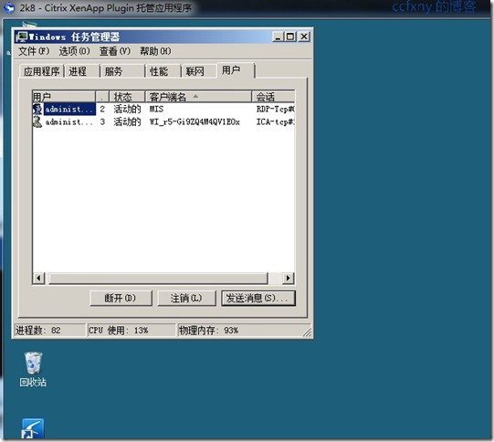Click the shortcut icon below Recycle Bin
The image size is (494, 442).
[33, 428]
